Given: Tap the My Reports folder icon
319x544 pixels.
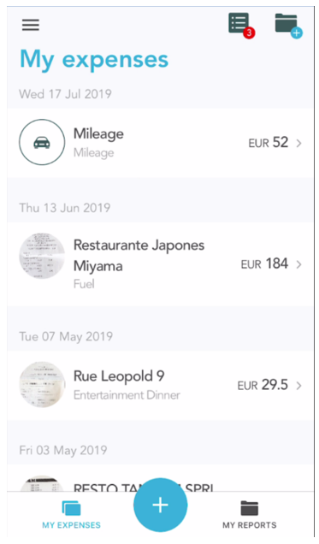Looking at the screenshot, I should (250, 509).
